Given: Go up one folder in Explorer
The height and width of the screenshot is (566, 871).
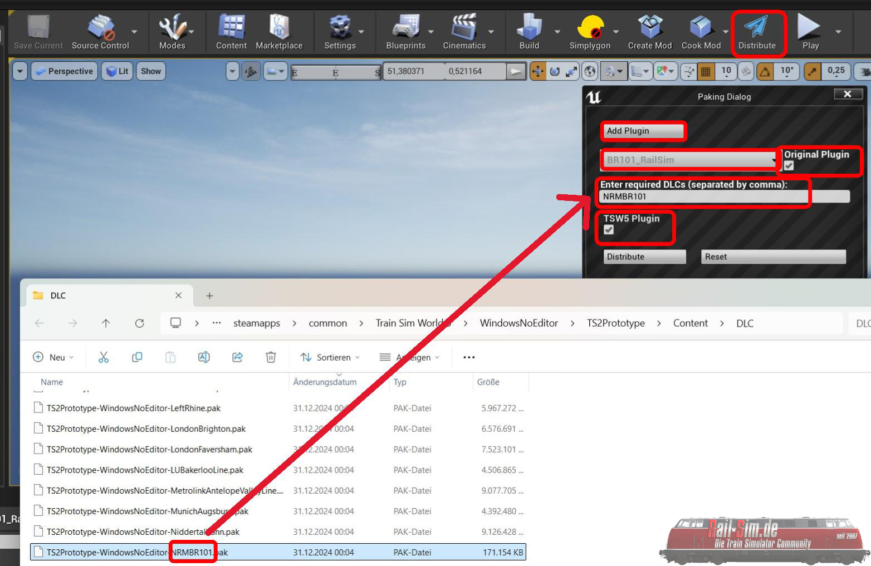Looking at the screenshot, I should [x=106, y=323].
